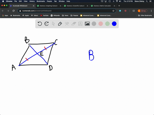Open a new browser tab
The height and width of the screenshot is (115, 154).
[x=119, y=6]
